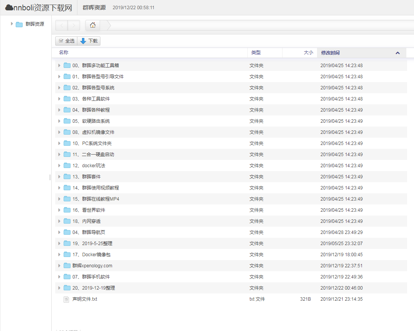The image size is (414, 331).
Task: Expand the 07、群晖手机软件 folder row
Action: 59,277
